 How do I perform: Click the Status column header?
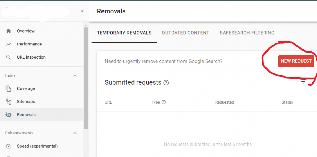[x=287, y=102]
